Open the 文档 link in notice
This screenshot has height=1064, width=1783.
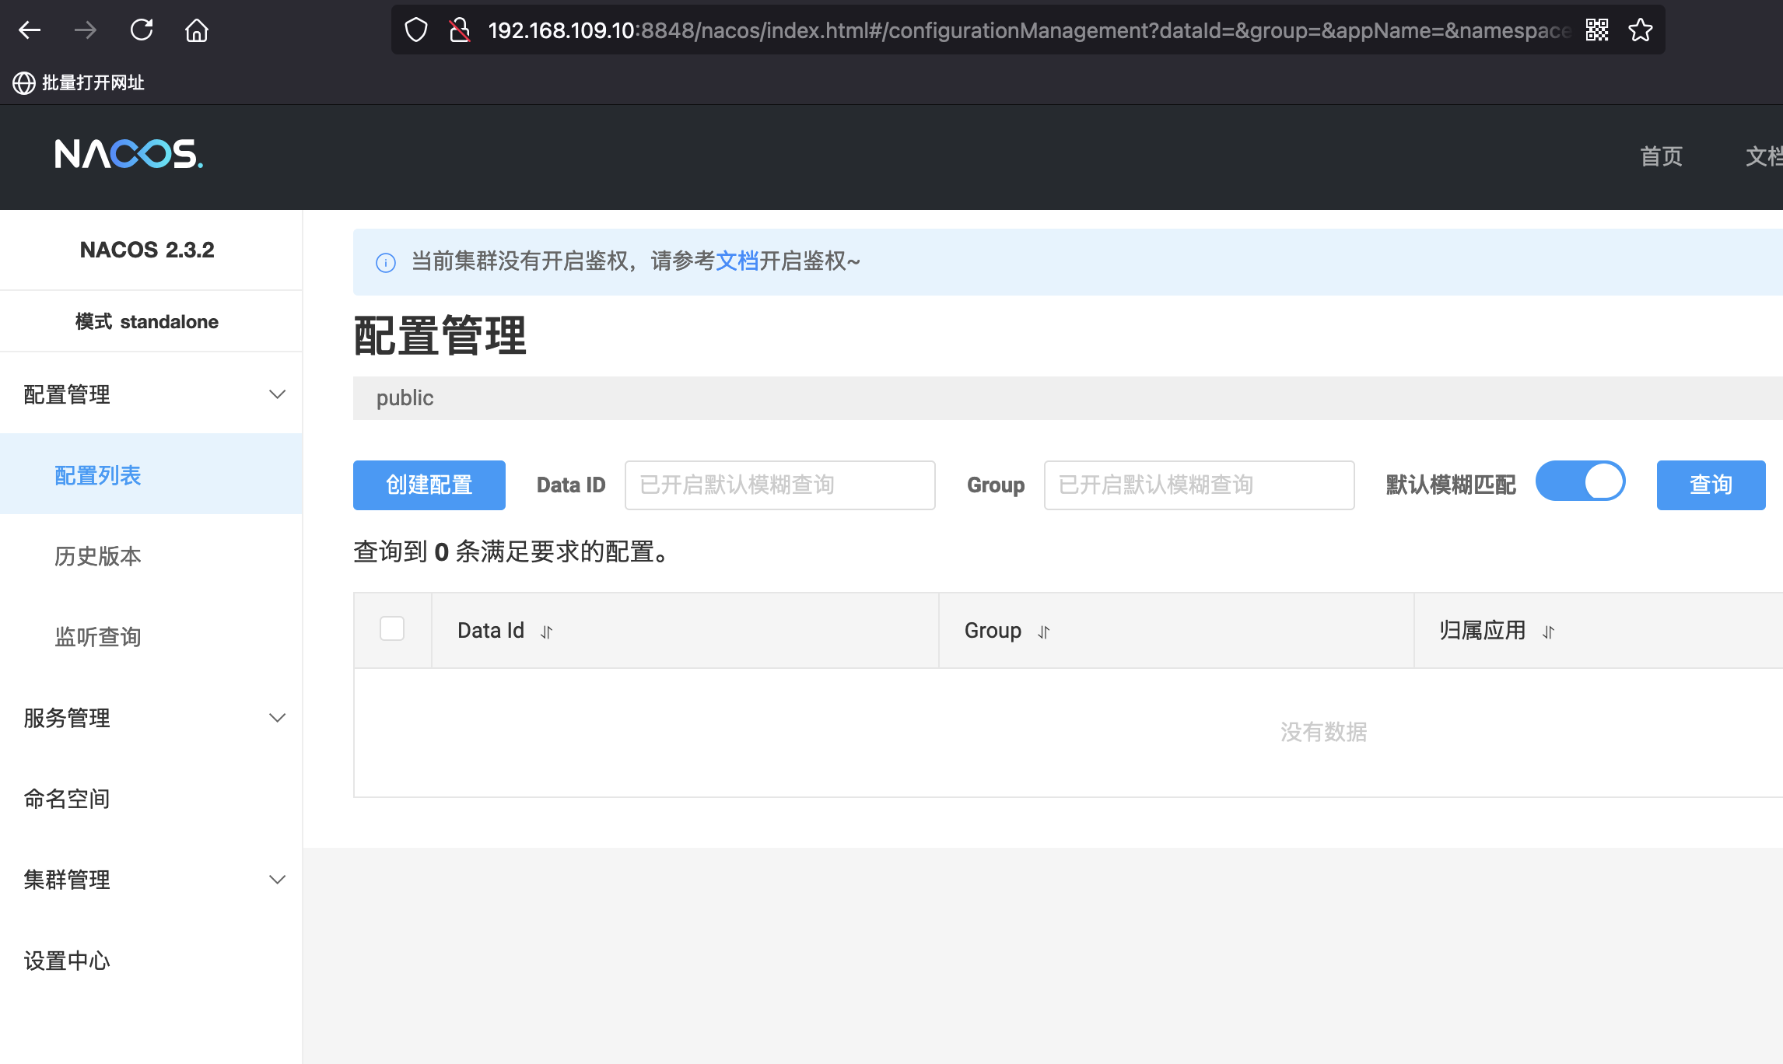click(737, 261)
